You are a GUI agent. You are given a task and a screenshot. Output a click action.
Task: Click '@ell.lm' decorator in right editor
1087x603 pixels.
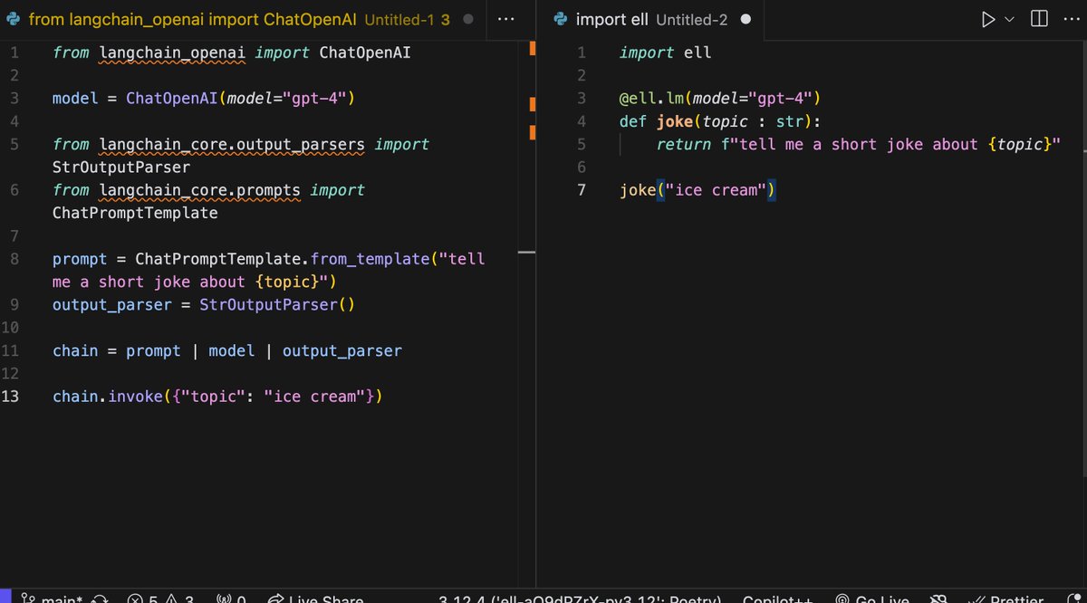651,98
